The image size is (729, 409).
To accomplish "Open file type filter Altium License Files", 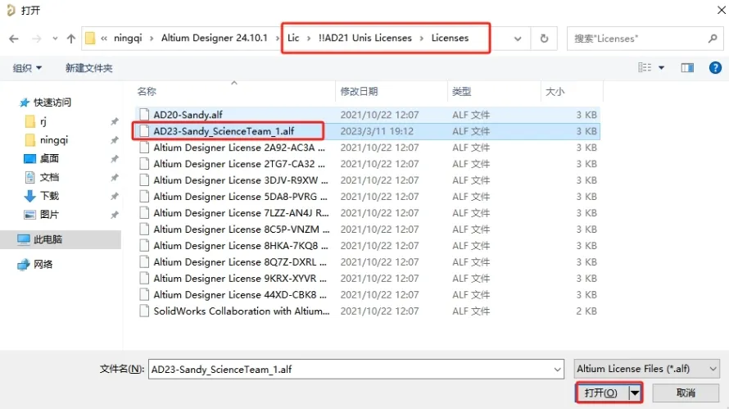I will (x=647, y=369).
